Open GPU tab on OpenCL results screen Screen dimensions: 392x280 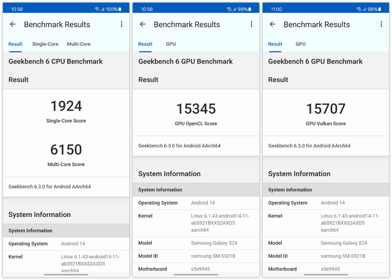171,44
